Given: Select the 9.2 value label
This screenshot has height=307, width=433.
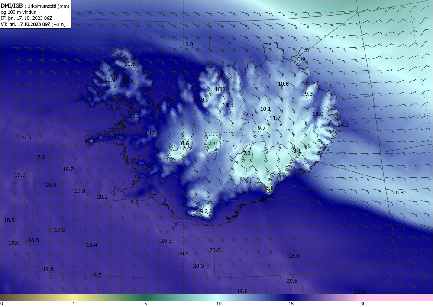Looking at the screenshot, I should point(204,211).
